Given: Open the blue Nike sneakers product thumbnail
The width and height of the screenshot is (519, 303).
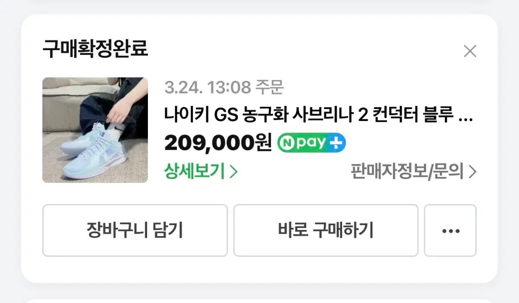Looking at the screenshot, I should coord(95,130).
